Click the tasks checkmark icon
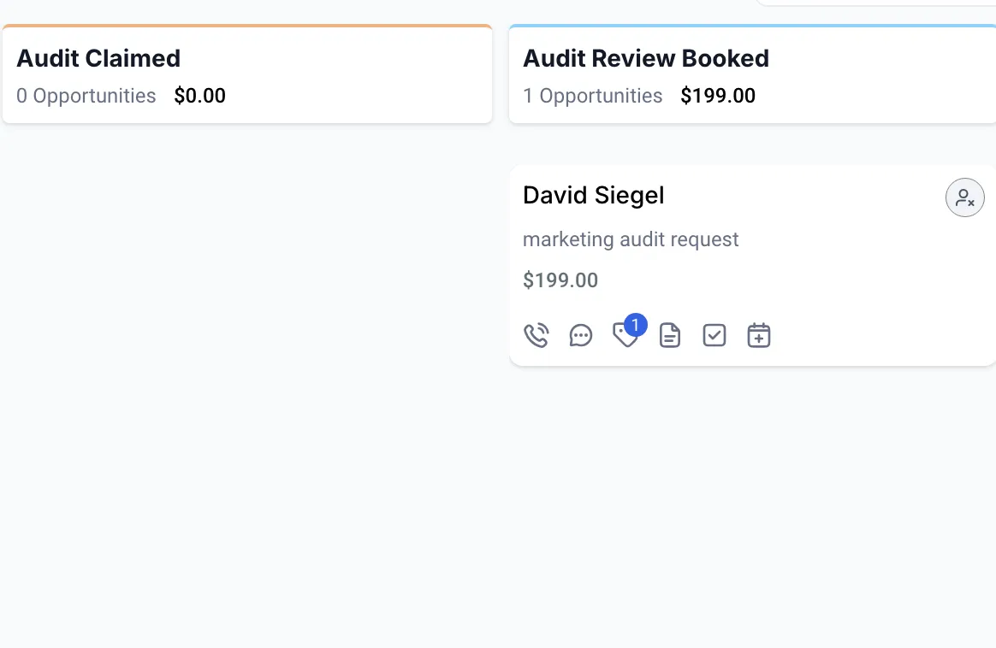 [714, 336]
